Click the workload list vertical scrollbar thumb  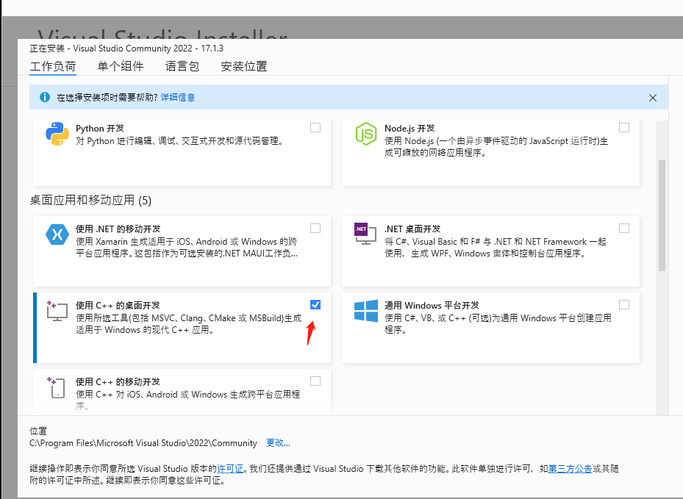pyautogui.click(x=662, y=215)
